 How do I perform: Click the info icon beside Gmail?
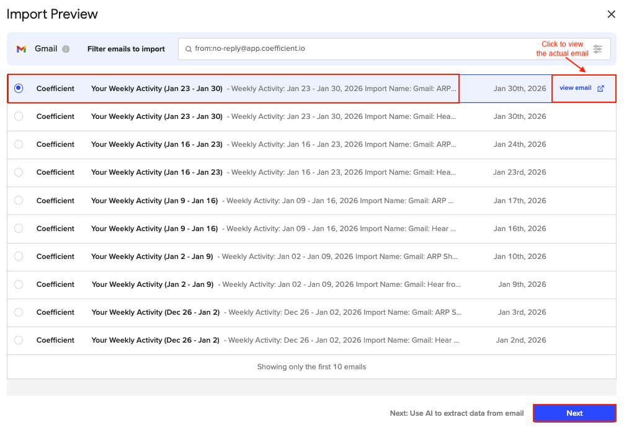(x=66, y=49)
